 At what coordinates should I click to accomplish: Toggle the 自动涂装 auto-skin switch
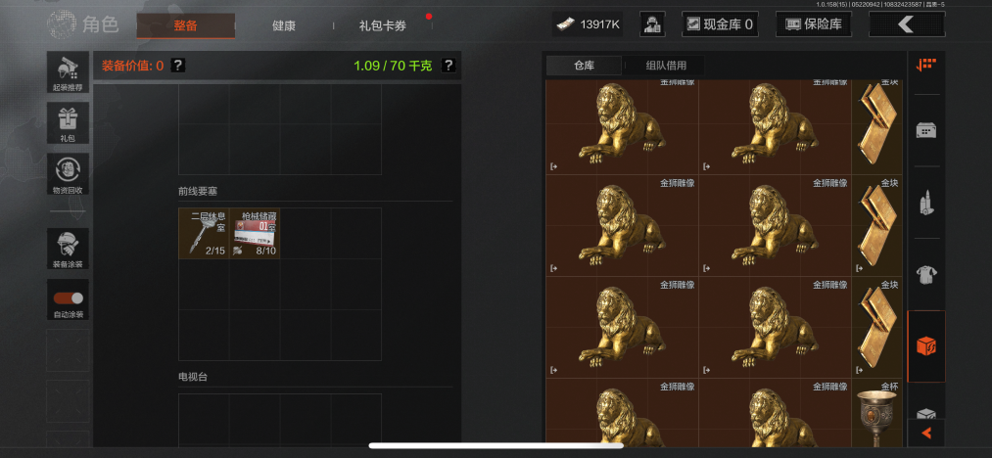pos(68,299)
